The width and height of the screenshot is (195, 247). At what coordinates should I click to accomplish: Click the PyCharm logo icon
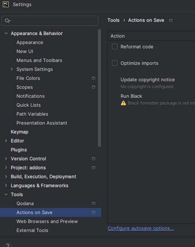6,4
